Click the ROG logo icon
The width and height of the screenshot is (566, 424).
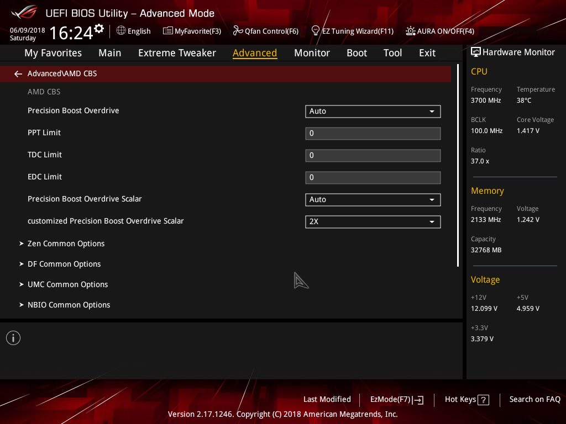pyautogui.click(x=24, y=12)
